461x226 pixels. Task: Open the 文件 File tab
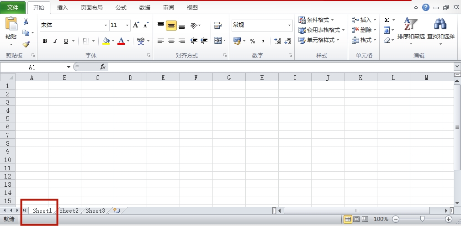pos(13,8)
